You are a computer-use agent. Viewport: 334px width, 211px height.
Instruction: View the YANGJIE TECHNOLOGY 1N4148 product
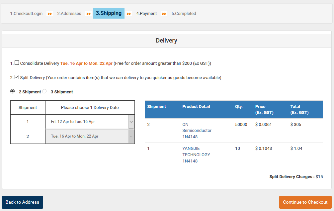[196, 155]
